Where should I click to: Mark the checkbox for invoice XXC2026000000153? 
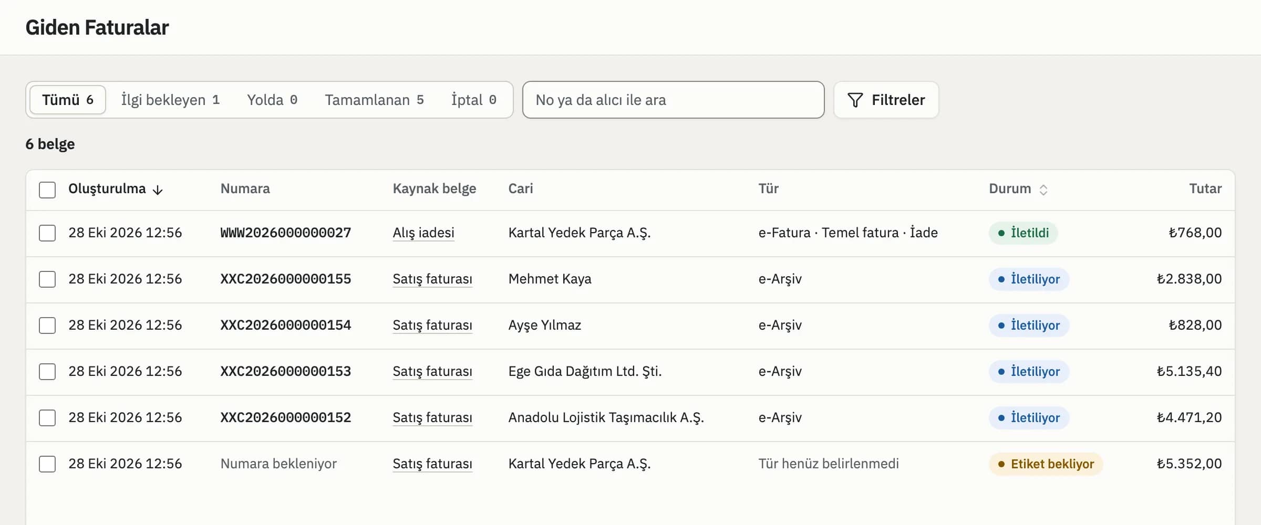47,372
